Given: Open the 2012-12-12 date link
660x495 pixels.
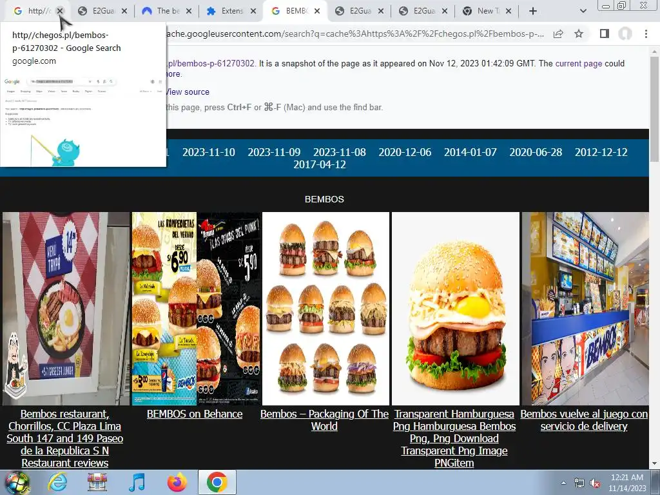Looking at the screenshot, I should pos(601,152).
